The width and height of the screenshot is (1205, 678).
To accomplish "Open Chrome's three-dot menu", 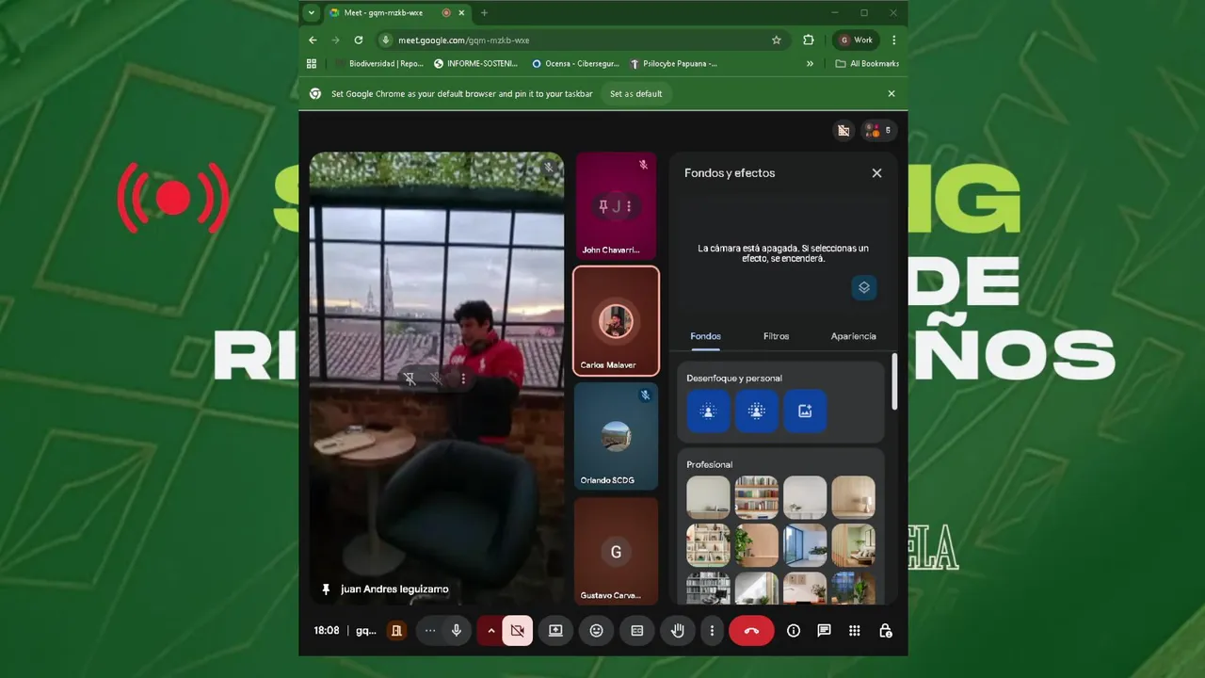I will [x=893, y=40].
